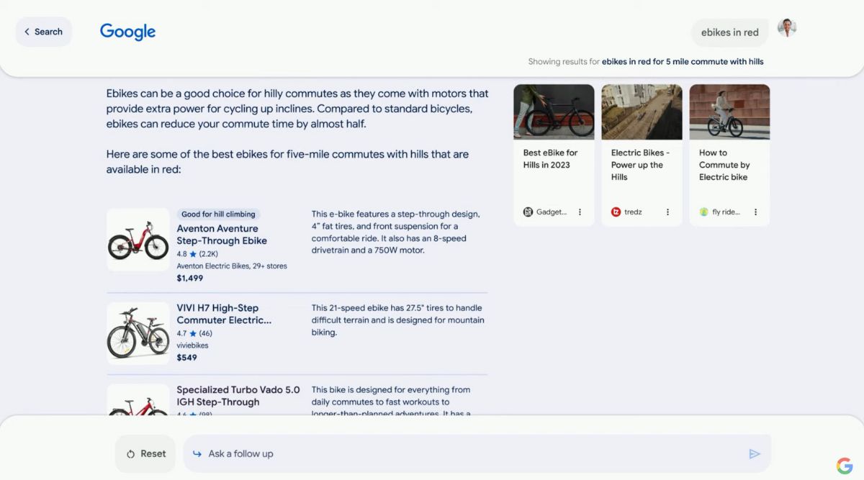Open Specialized Turbo Vado bike product image

tap(138, 400)
